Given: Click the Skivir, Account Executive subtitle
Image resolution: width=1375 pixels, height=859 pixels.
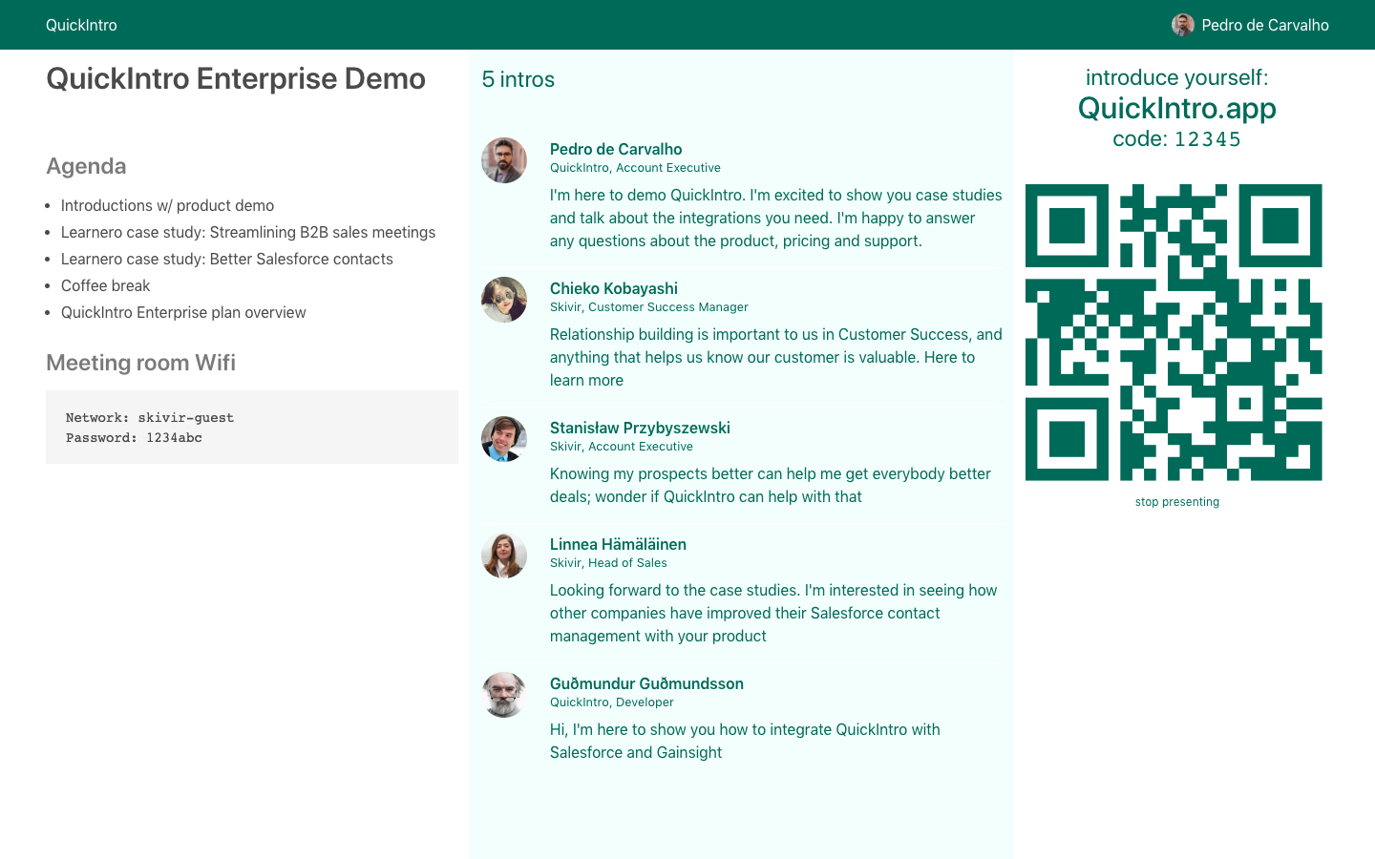Looking at the screenshot, I should 622,447.
